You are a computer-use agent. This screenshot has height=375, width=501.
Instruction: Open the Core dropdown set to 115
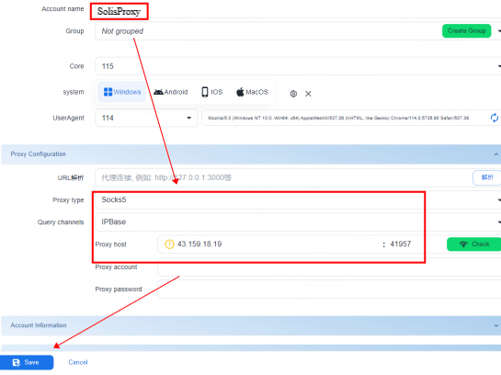click(298, 66)
